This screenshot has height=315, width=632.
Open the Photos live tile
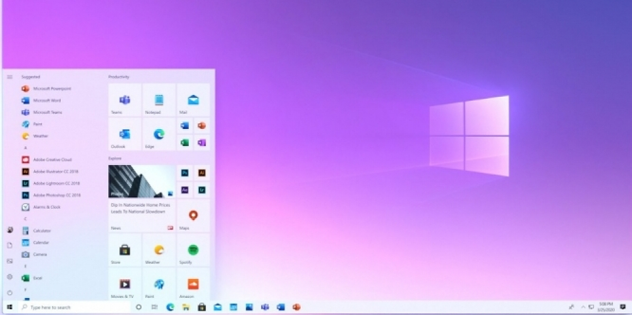(142, 182)
